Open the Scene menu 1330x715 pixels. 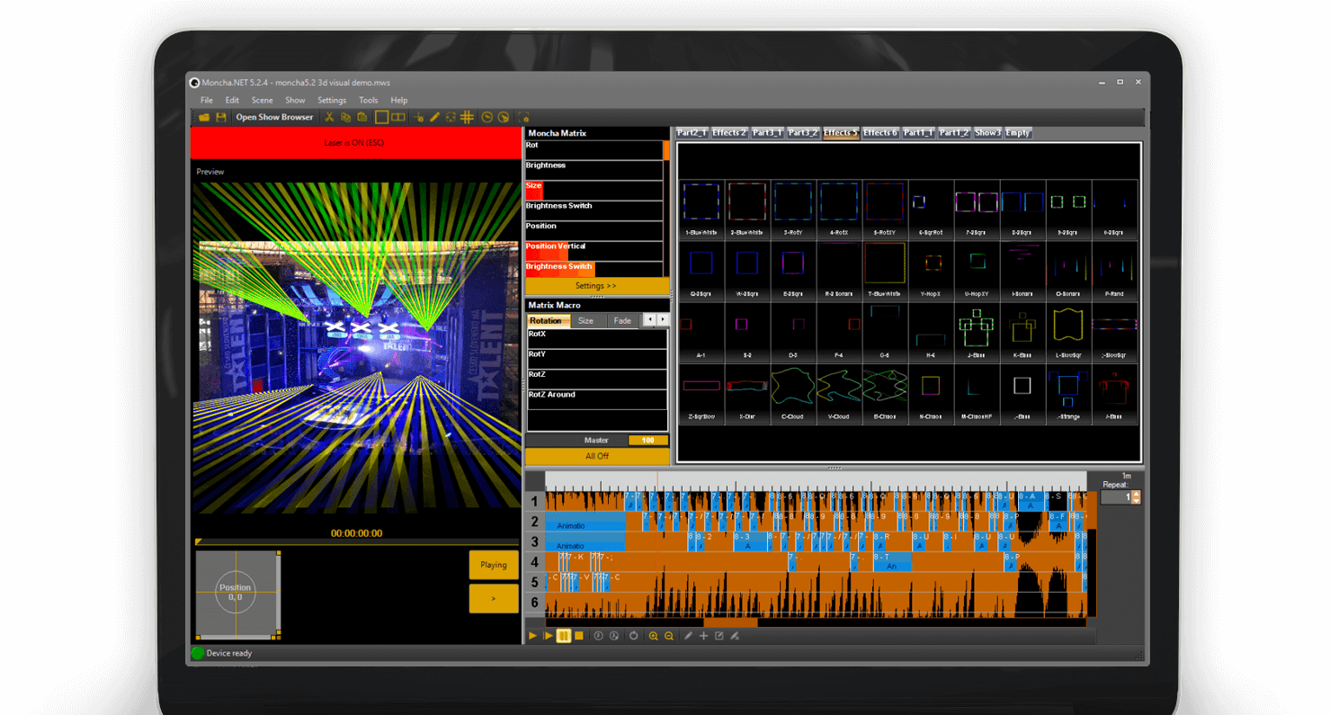pos(262,101)
